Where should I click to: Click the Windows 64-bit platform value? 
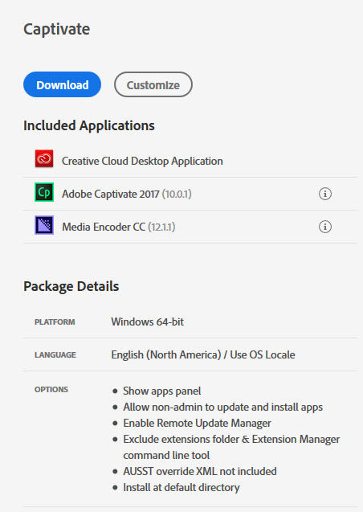pos(148,322)
